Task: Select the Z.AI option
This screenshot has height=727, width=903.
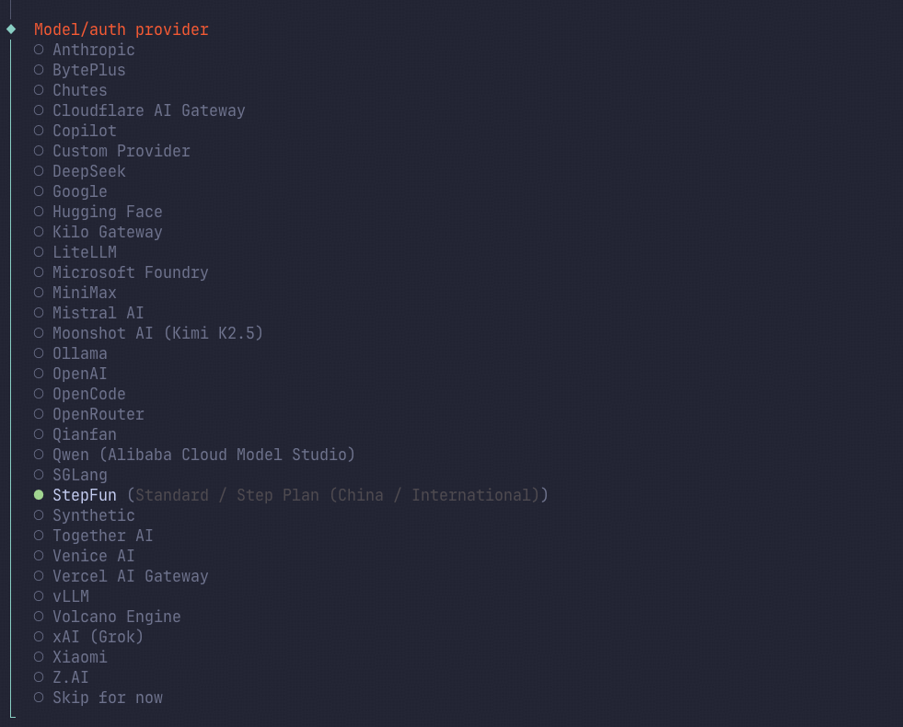Action: 61,677
